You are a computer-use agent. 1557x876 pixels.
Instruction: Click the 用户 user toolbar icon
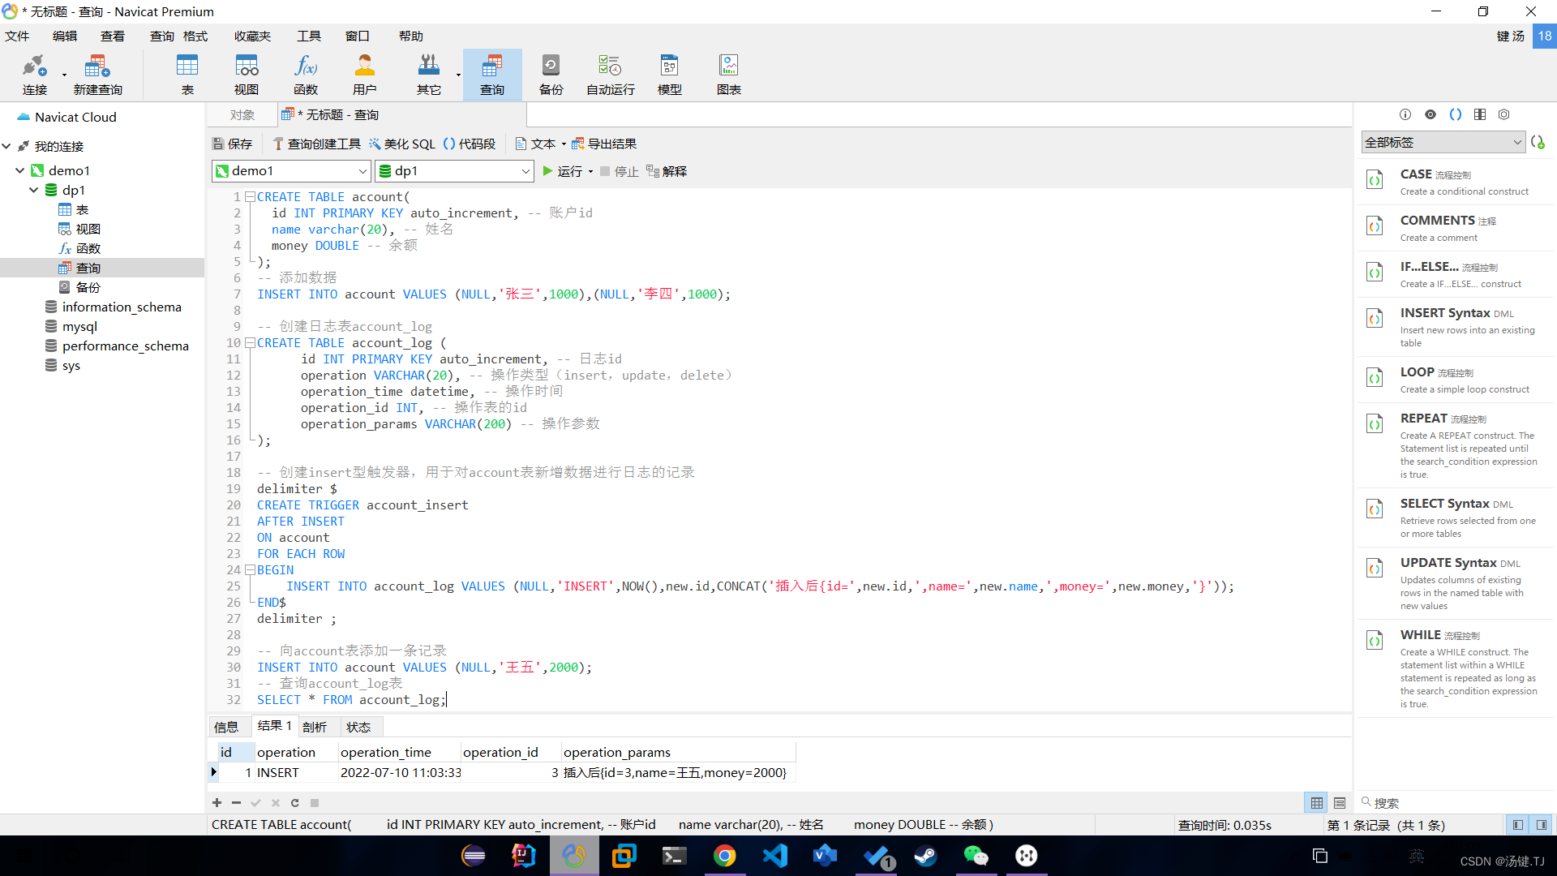[x=364, y=75]
